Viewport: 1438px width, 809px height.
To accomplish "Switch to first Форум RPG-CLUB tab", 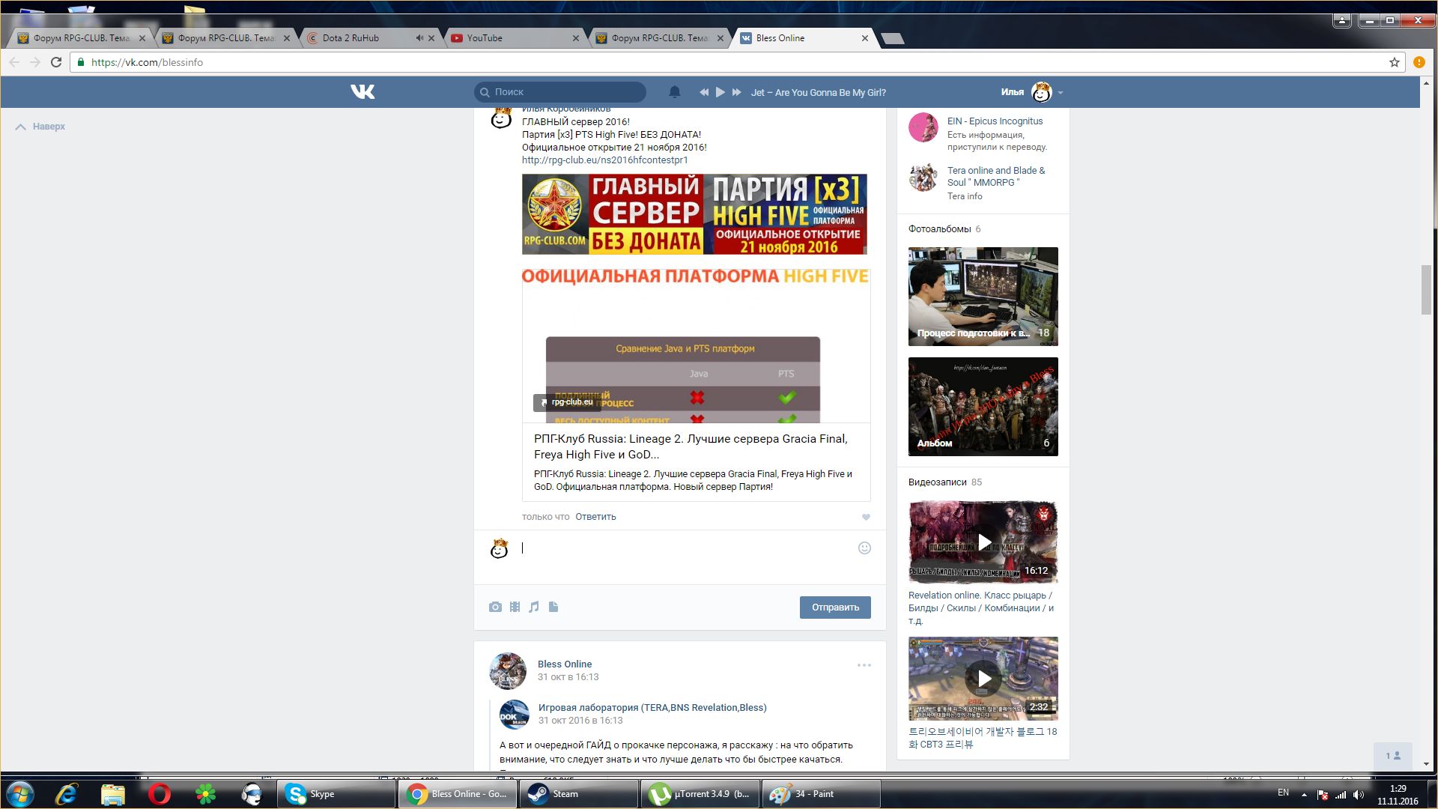I will [x=81, y=38].
